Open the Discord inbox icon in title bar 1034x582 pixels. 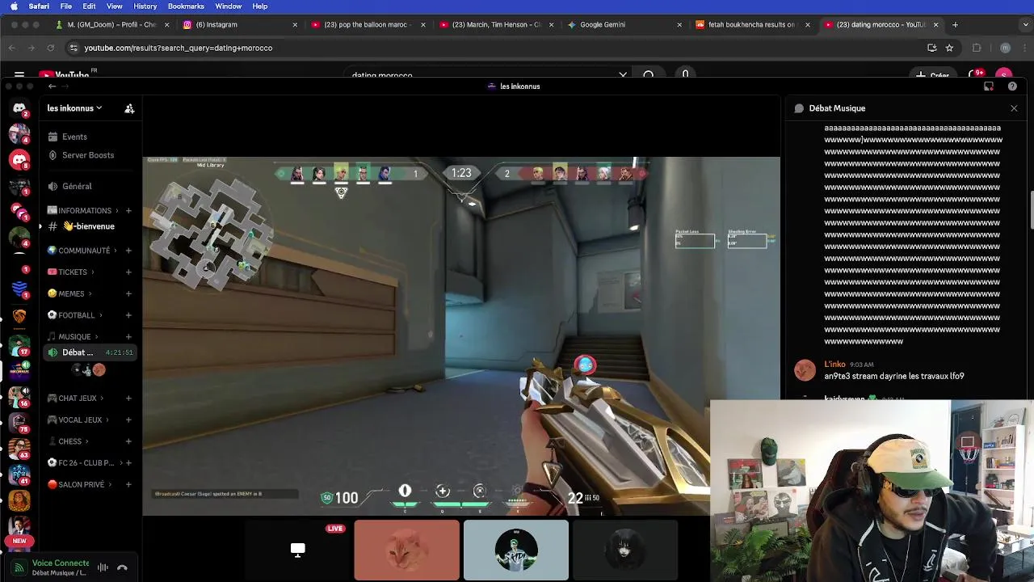coord(989,86)
